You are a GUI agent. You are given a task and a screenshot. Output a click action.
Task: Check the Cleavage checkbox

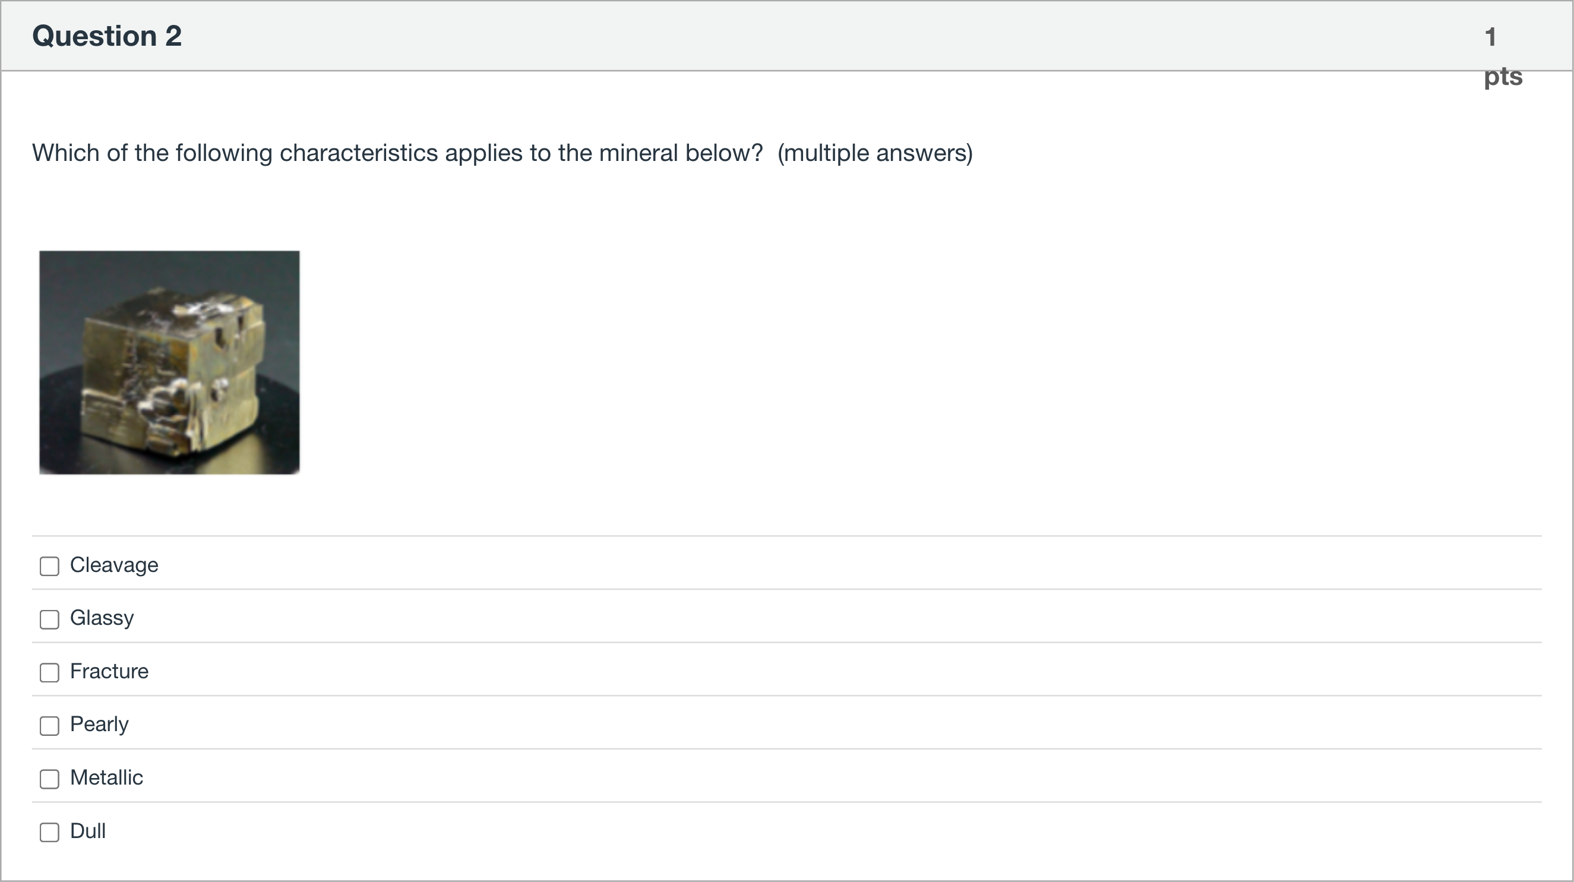(x=49, y=566)
